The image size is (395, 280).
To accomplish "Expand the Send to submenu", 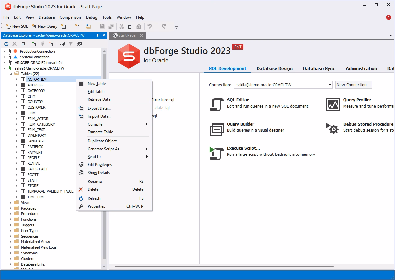I will tap(114, 157).
